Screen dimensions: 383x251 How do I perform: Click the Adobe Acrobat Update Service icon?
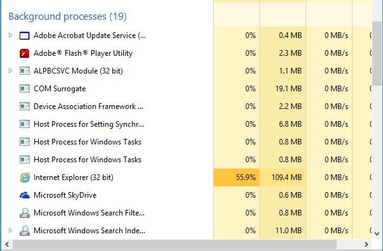tap(25, 35)
